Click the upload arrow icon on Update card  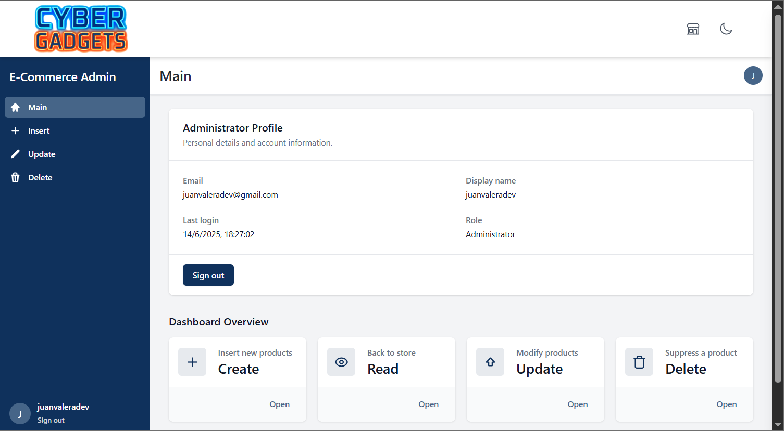[x=490, y=362]
